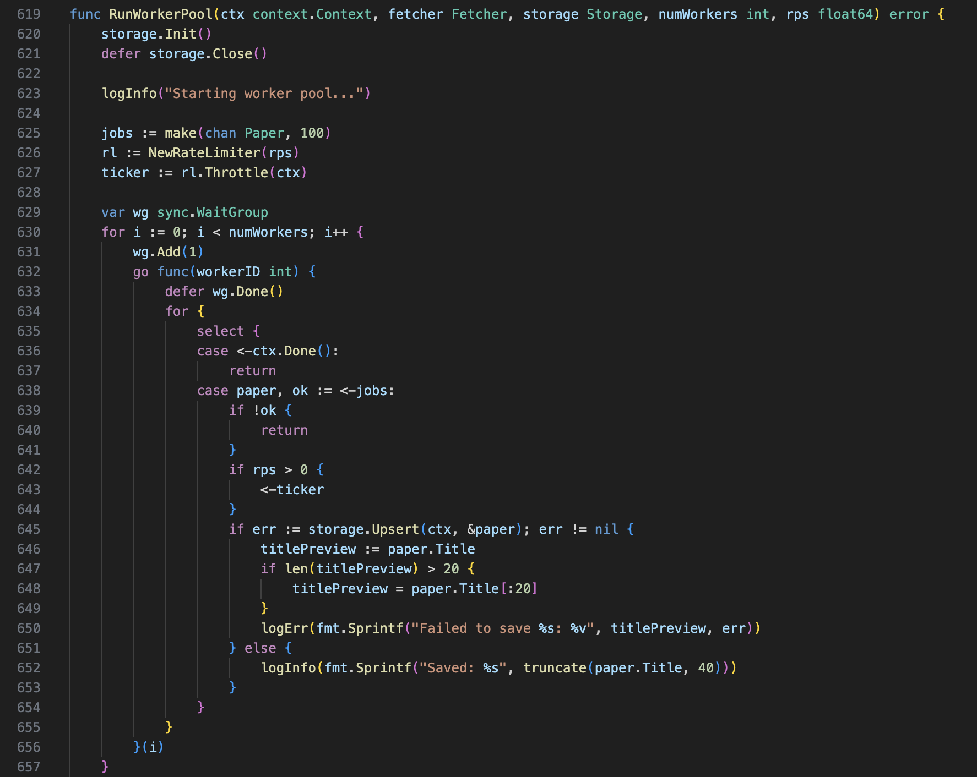Click wg.Add(1) statement
Viewport: 977px width, 777px height.
(x=168, y=252)
